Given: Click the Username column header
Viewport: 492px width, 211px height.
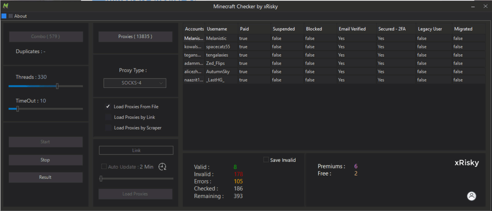Looking at the screenshot, I should [x=221, y=29].
